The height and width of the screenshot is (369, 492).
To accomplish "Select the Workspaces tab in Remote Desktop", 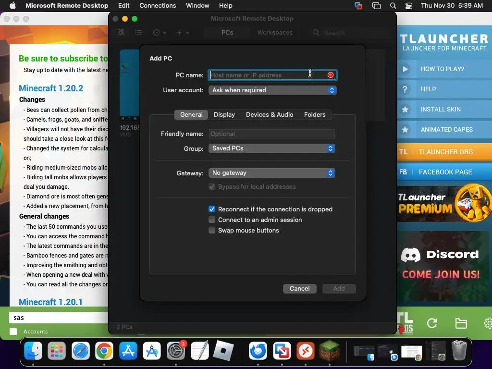I will pyautogui.click(x=275, y=32).
